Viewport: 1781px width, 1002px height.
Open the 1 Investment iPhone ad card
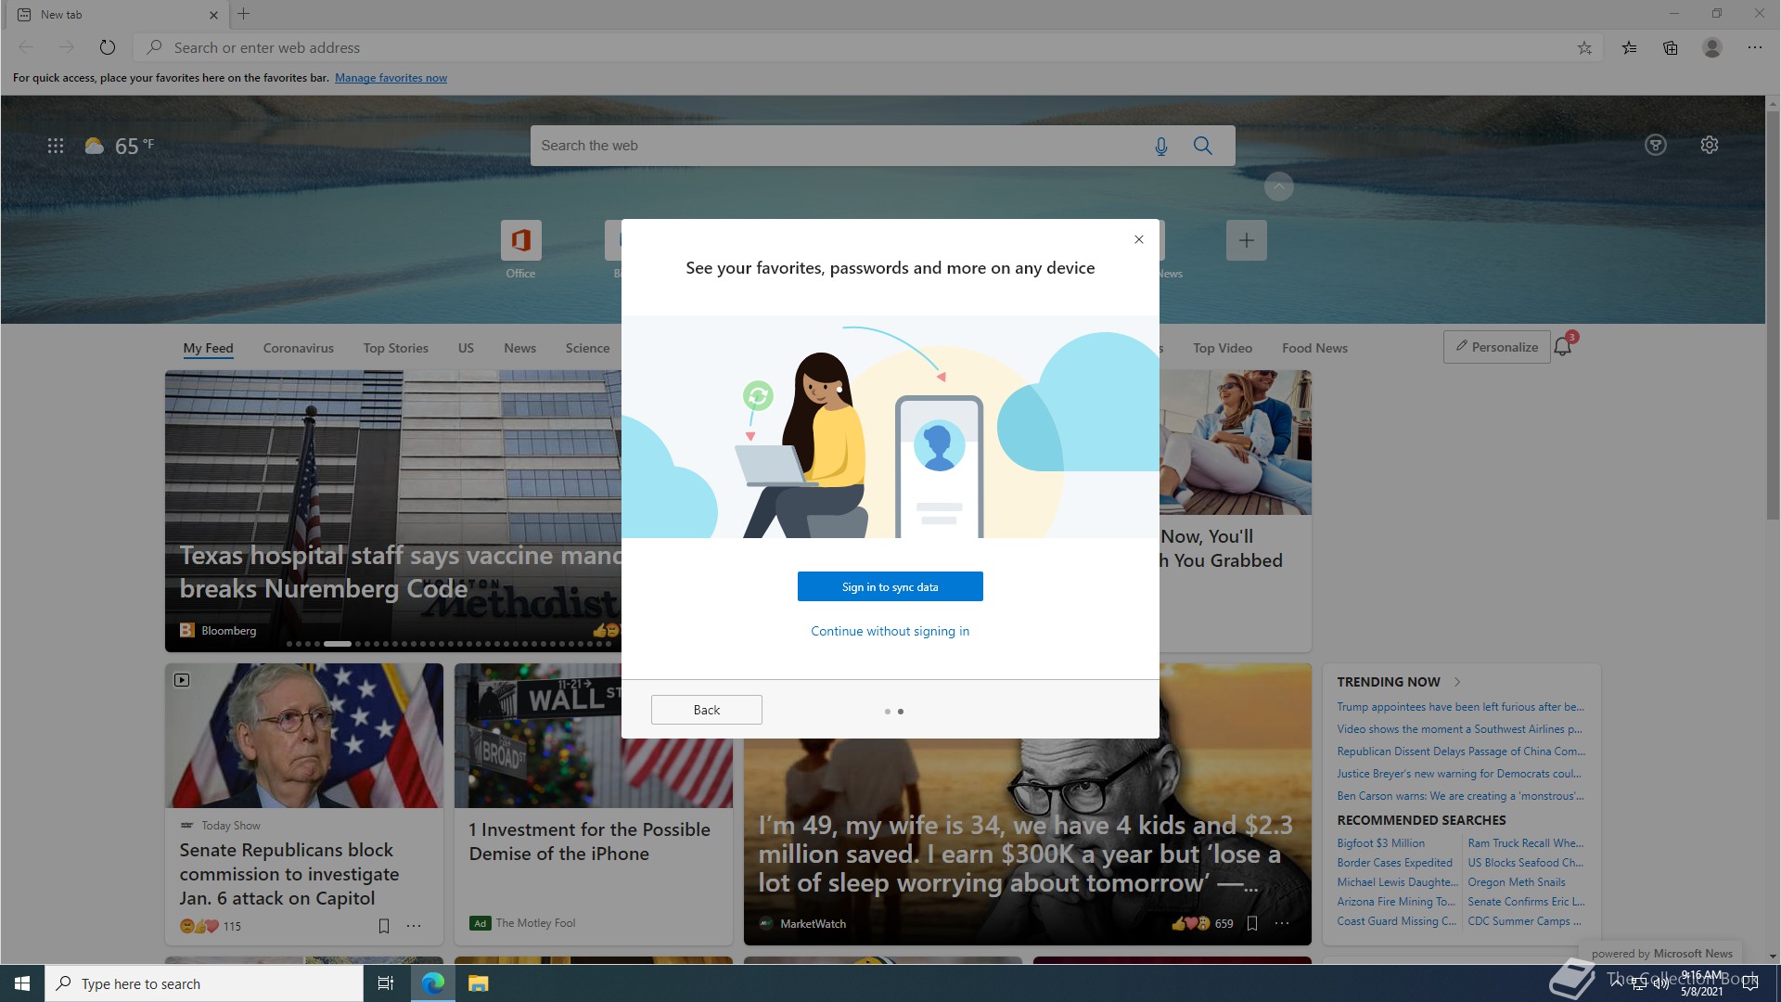point(594,803)
